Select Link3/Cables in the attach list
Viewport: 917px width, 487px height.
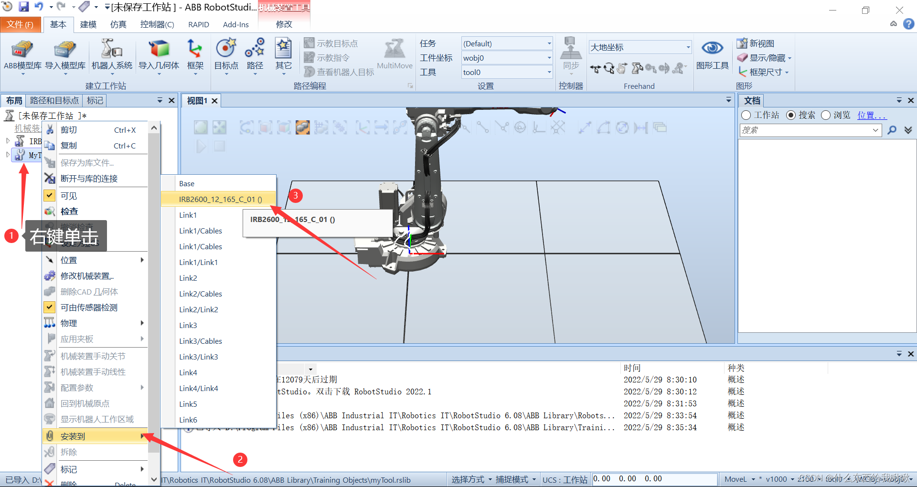(x=219, y=341)
